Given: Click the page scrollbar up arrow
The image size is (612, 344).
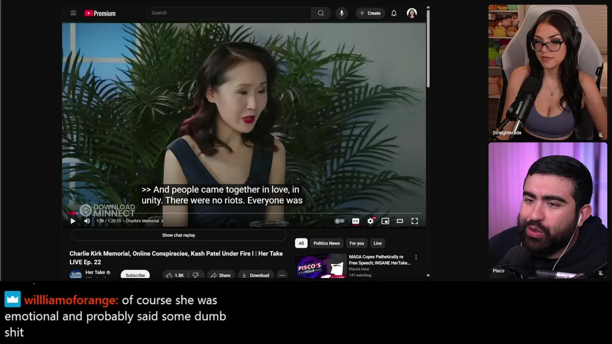Looking at the screenshot, I should (428, 8).
